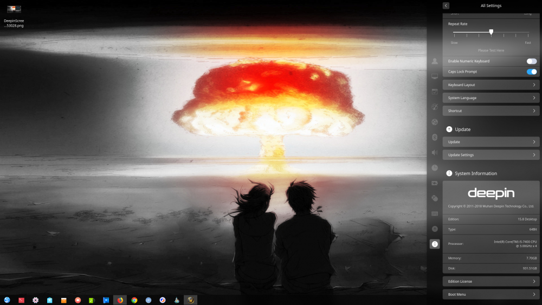Open Keyboard and Language sidebar icon

pyautogui.click(x=435, y=213)
